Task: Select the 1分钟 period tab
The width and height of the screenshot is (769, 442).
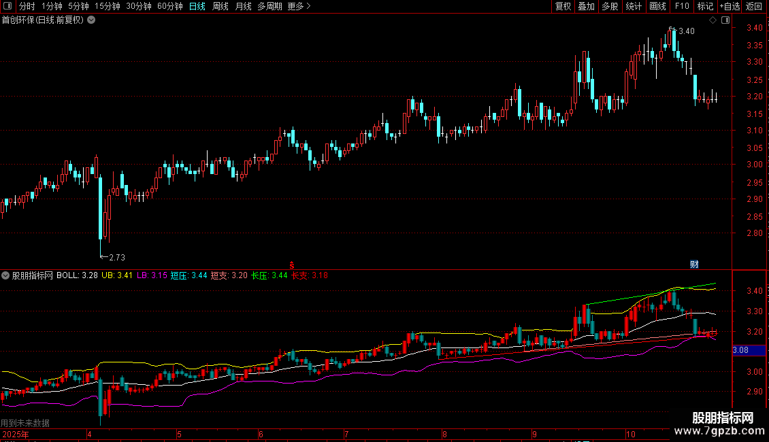Action: click(x=52, y=6)
